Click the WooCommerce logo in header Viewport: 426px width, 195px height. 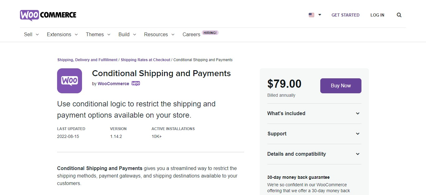click(48, 15)
